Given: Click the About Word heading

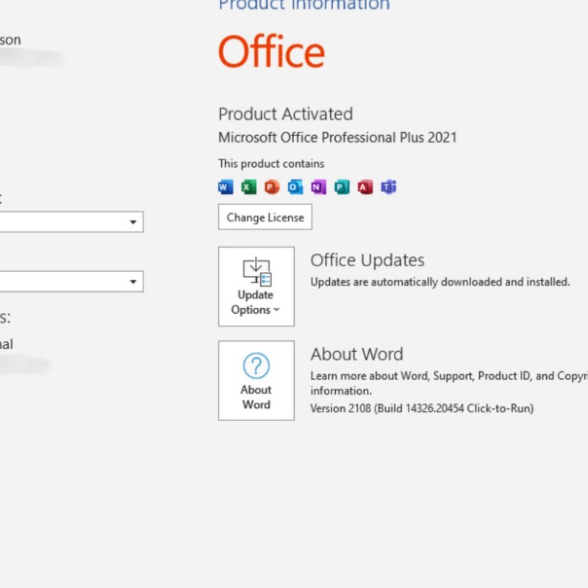Looking at the screenshot, I should 357,354.
